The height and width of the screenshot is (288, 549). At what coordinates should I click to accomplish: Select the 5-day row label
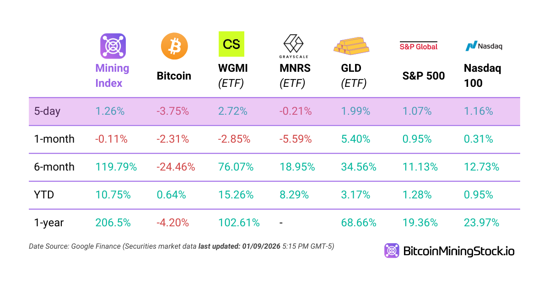tap(48, 111)
